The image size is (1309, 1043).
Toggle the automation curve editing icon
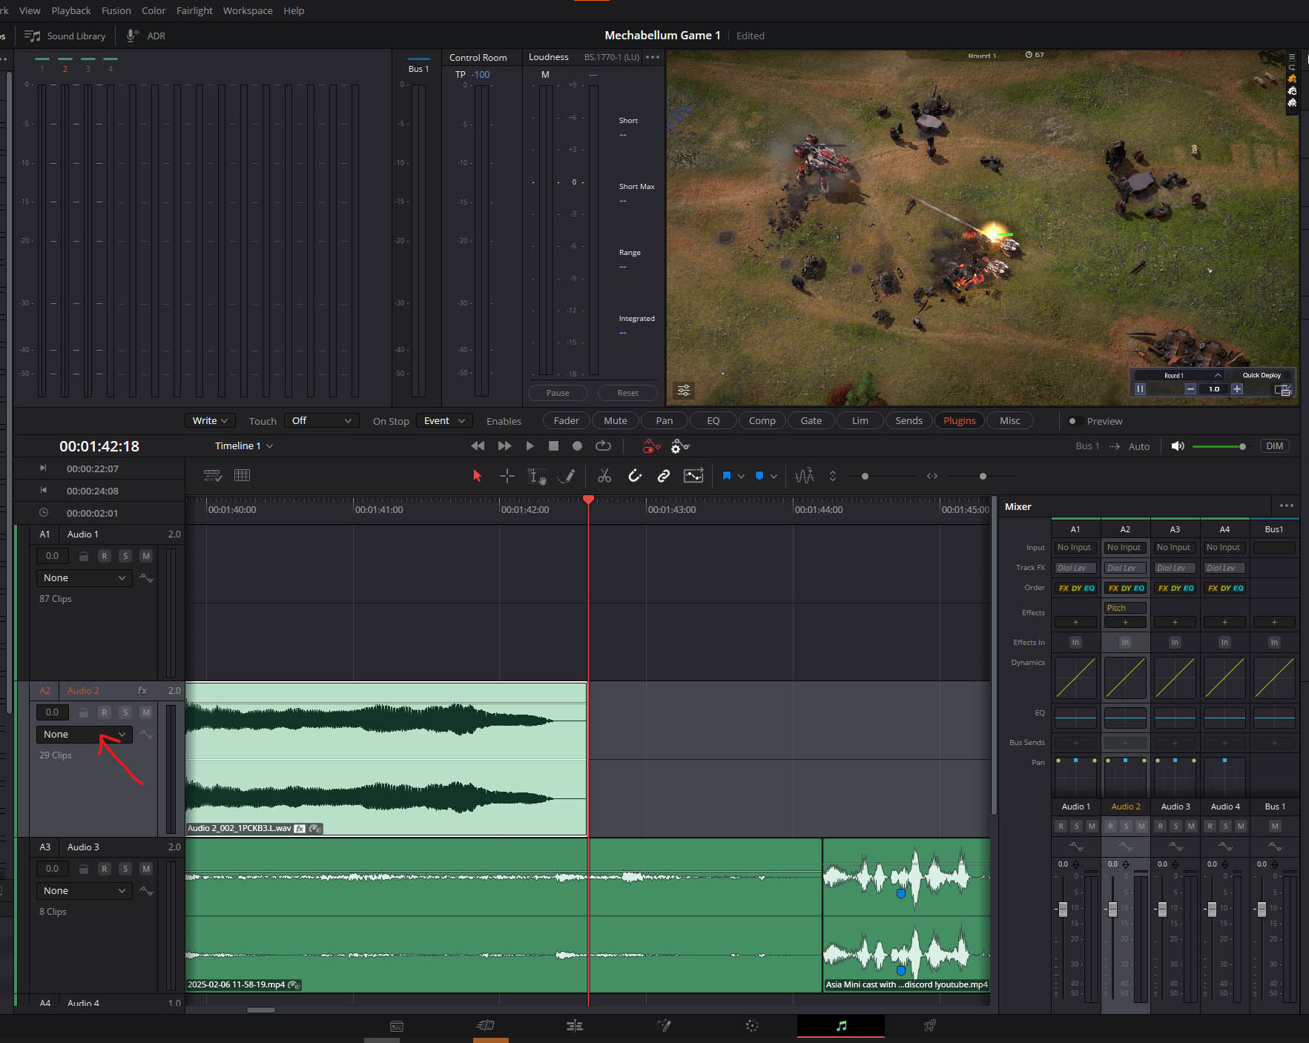coord(693,476)
